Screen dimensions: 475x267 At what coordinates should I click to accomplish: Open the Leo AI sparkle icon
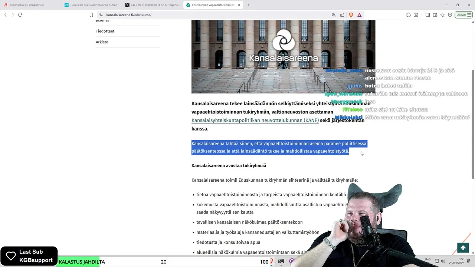click(x=442, y=15)
